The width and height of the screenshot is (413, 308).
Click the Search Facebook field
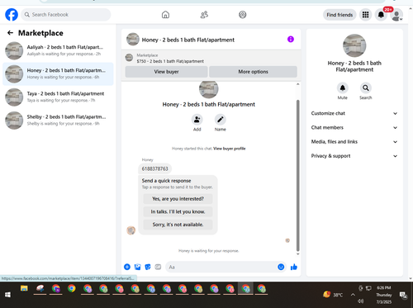66,15
